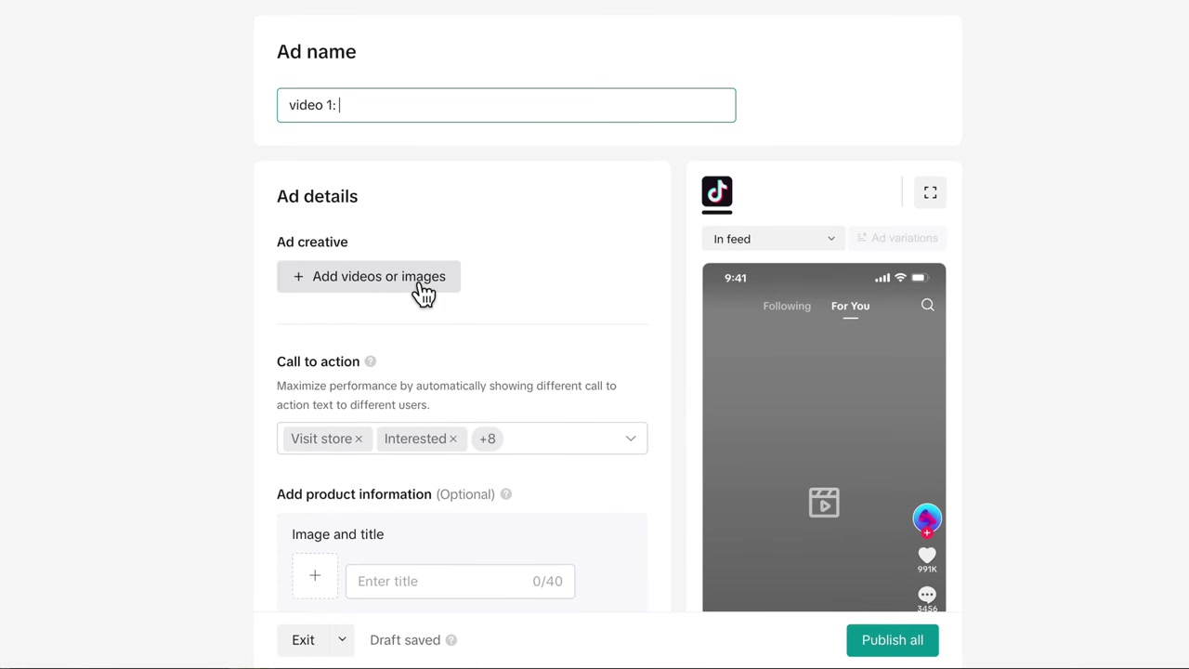This screenshot has height=669, width=1189.
Task: Click the Enter title field
Action: (460, 582)
